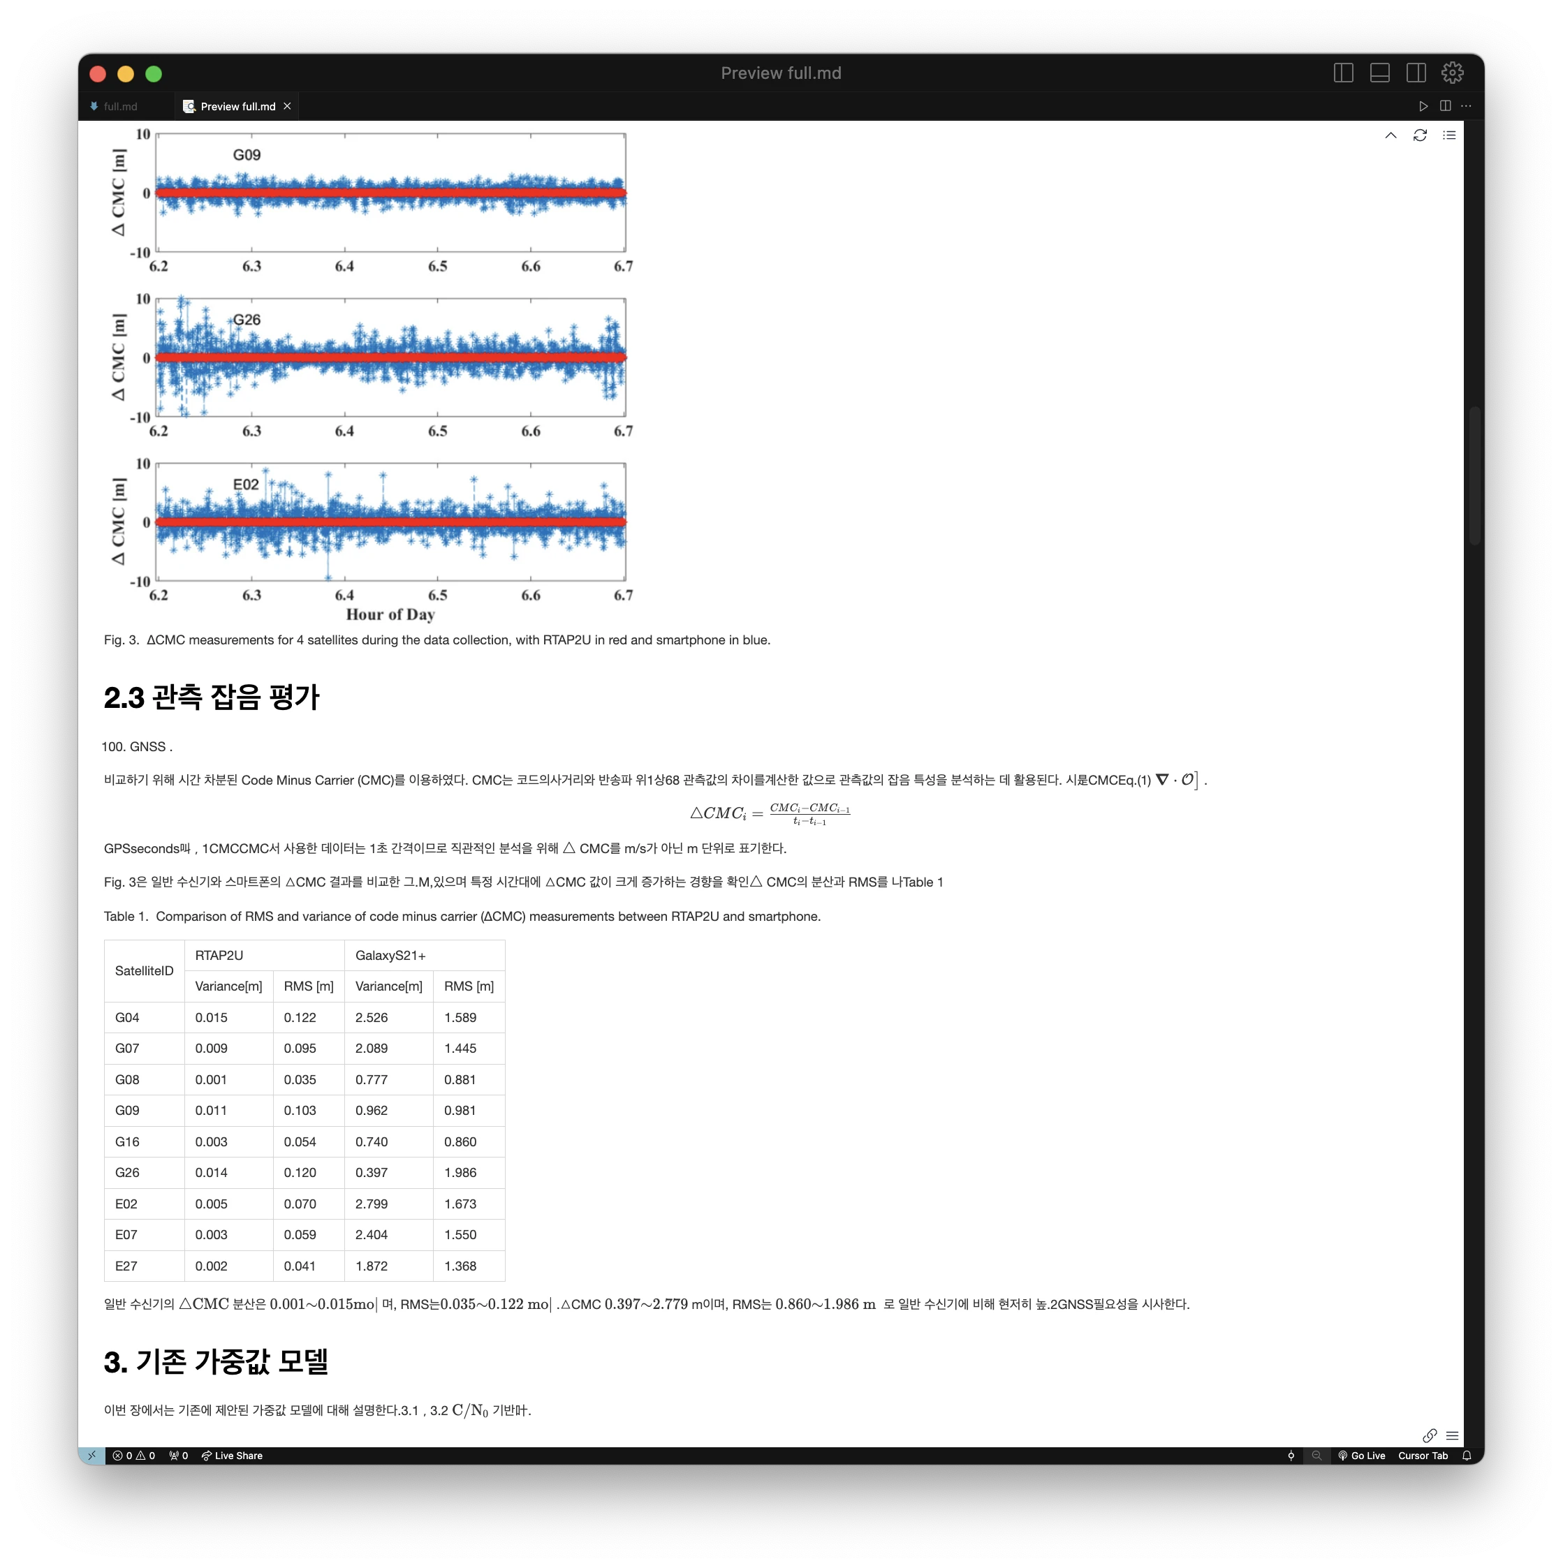
Task: Show errors and warnings count in status bar
Action: [x=134, y=1455]
